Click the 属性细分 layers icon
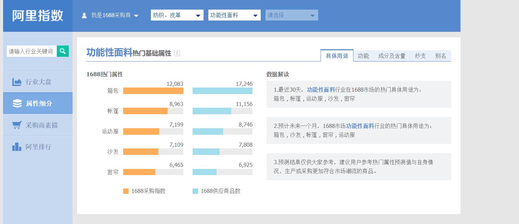 17,103
